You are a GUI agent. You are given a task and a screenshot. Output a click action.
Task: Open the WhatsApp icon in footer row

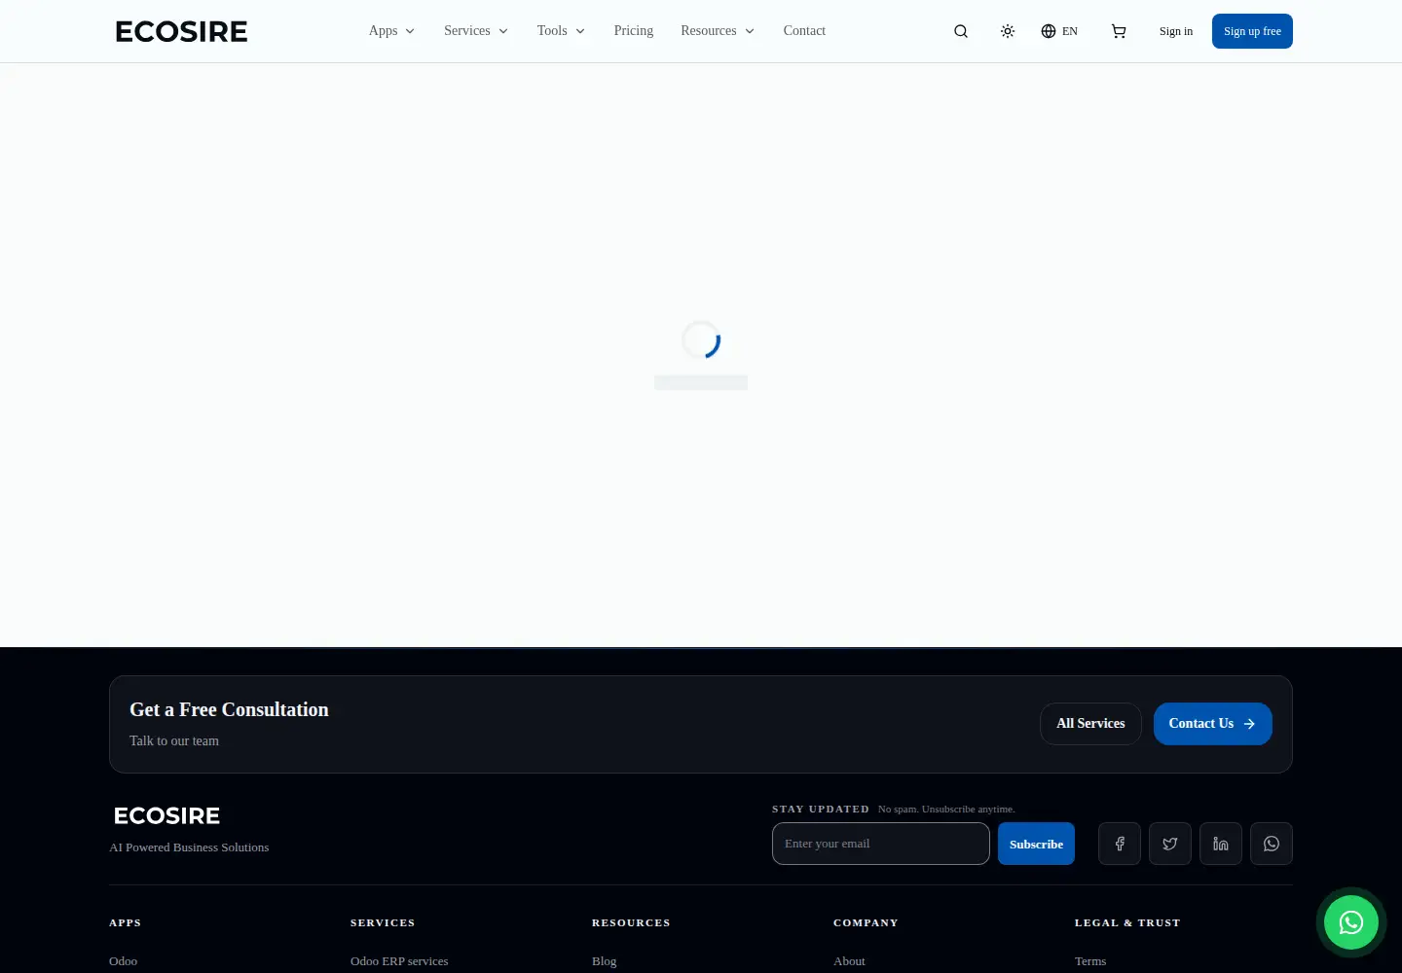tap(1272, 844)
